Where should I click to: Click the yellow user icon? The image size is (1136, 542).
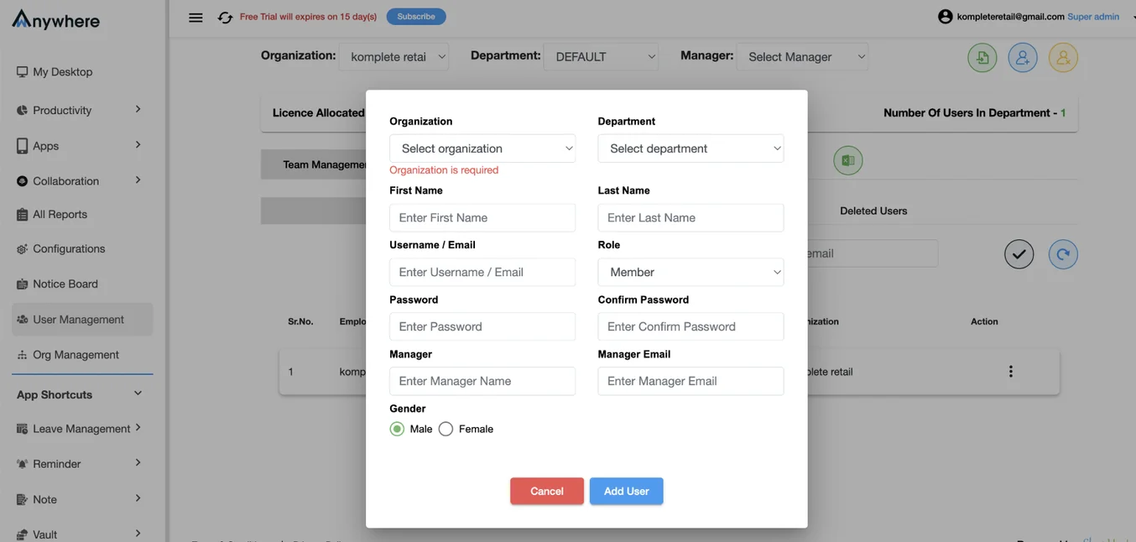click(1063, 58)
